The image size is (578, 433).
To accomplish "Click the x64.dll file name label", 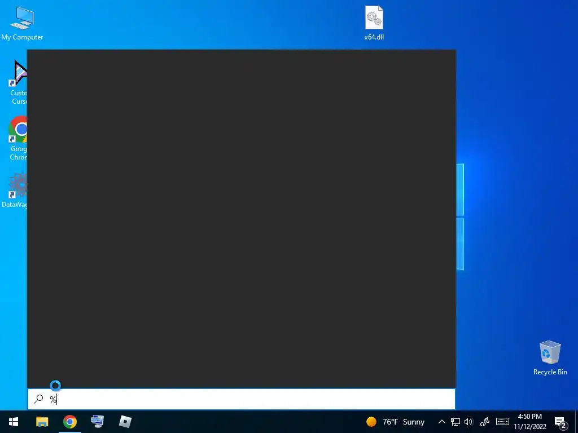I will click(374, 37).
